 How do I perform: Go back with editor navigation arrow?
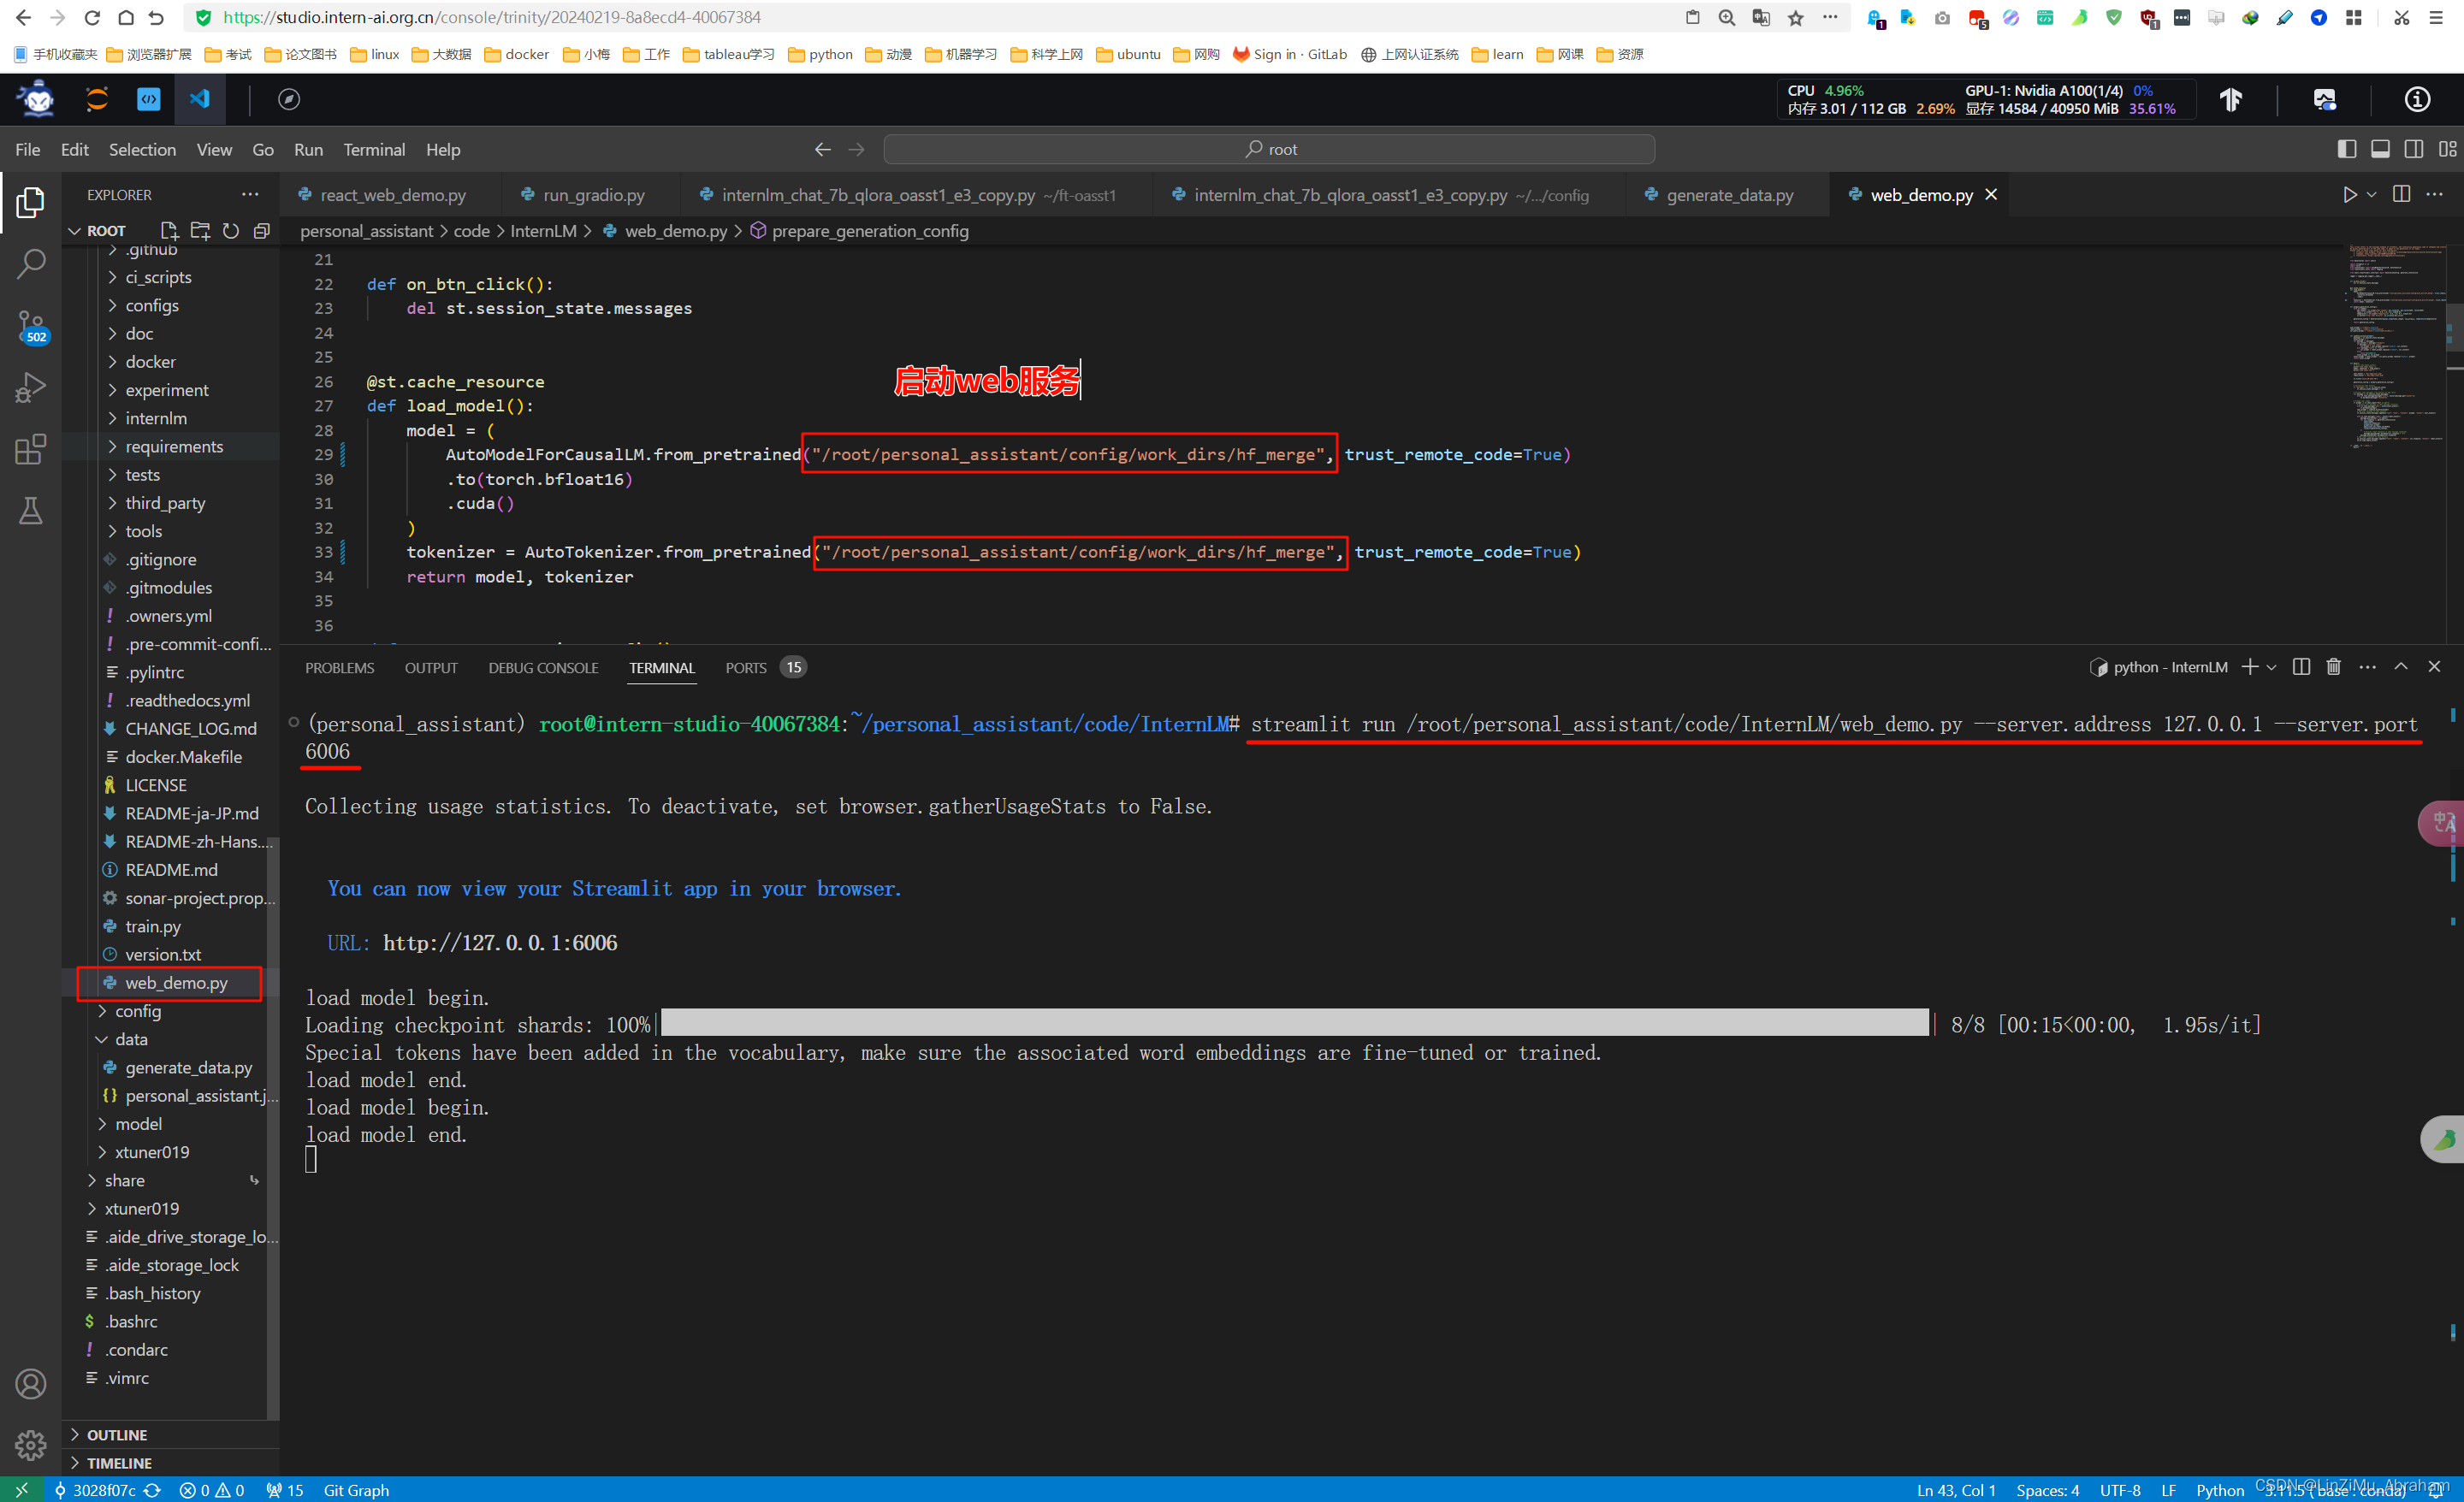pyautogui.click(x=822, y=149)
